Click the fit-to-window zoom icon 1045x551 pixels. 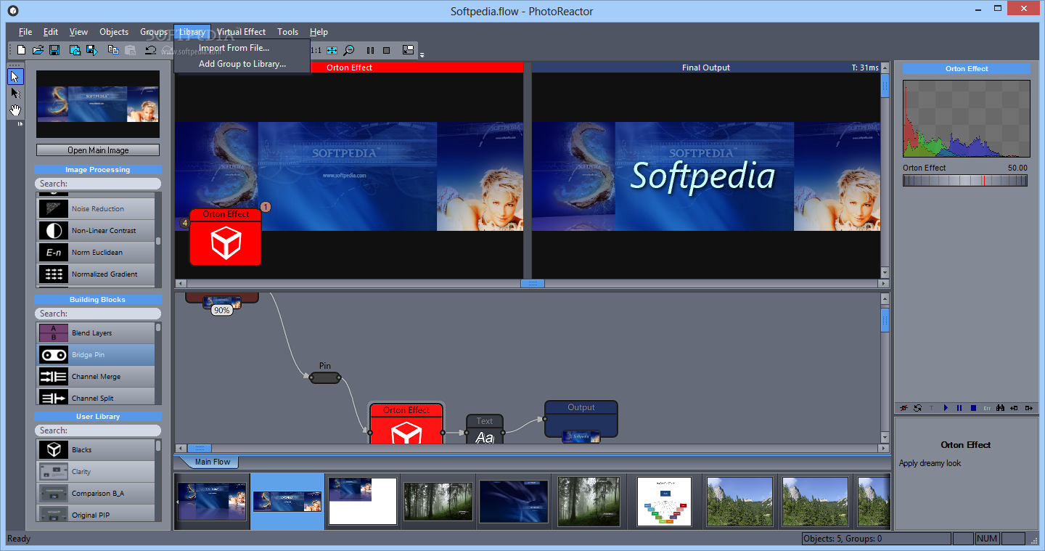[x=332, y=50]
